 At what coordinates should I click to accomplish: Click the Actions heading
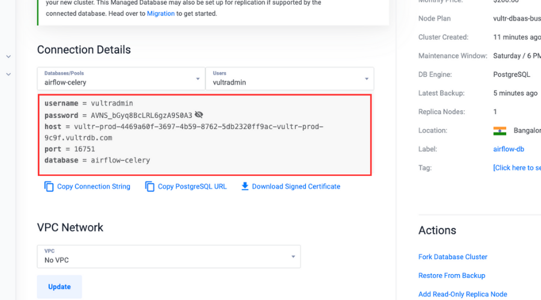(x=437, y=230)
